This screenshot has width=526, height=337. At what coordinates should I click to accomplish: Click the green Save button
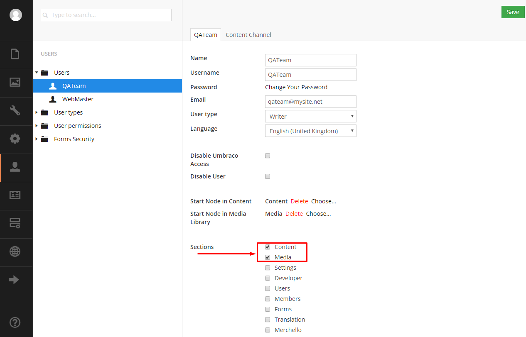point(513,12)
